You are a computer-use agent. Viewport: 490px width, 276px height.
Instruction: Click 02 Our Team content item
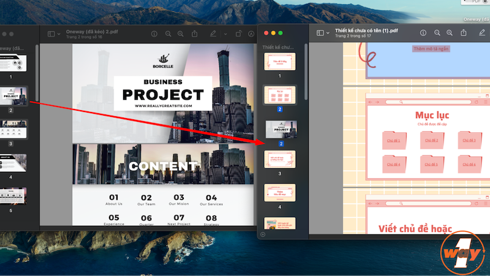tap(146, 200)
